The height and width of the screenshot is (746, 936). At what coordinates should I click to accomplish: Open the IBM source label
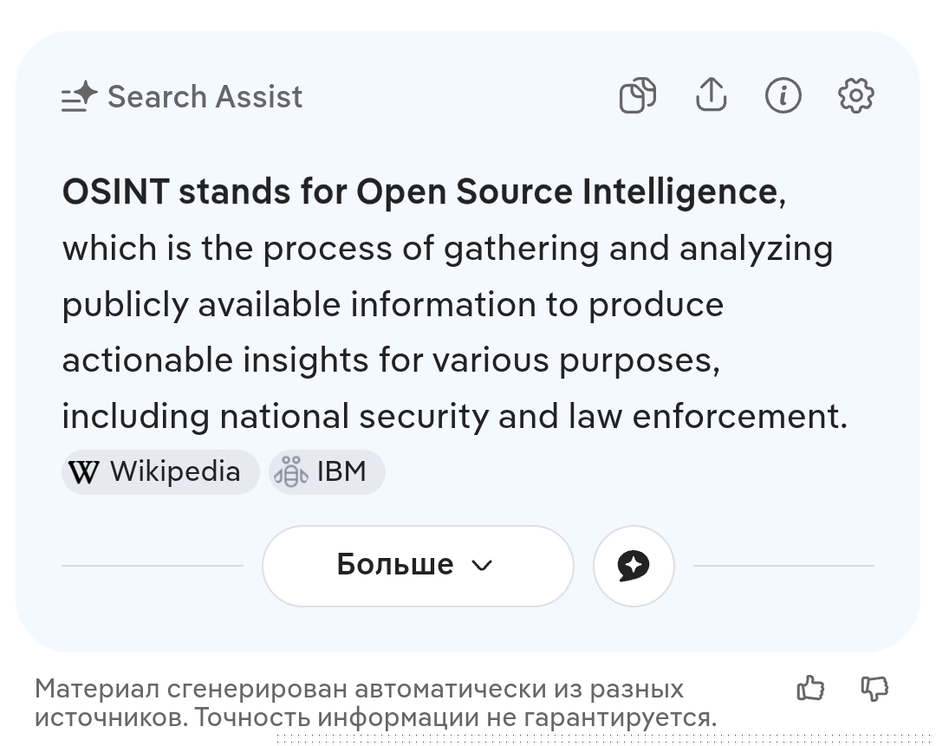point(341,472)
